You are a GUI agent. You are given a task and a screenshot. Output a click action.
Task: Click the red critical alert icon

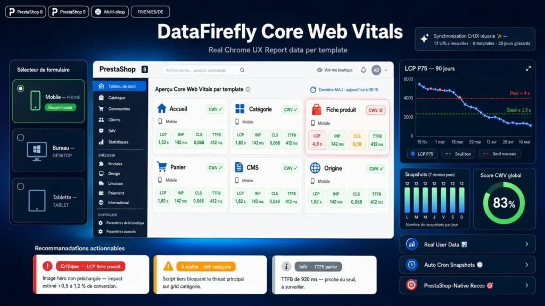[47, 266]
